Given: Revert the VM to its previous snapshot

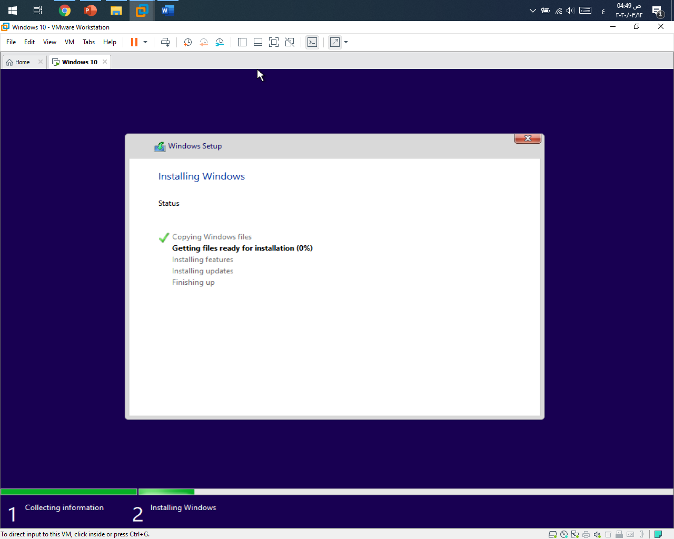Looking at the screenshot, I should pyautogui.click(x=204, y=42).
